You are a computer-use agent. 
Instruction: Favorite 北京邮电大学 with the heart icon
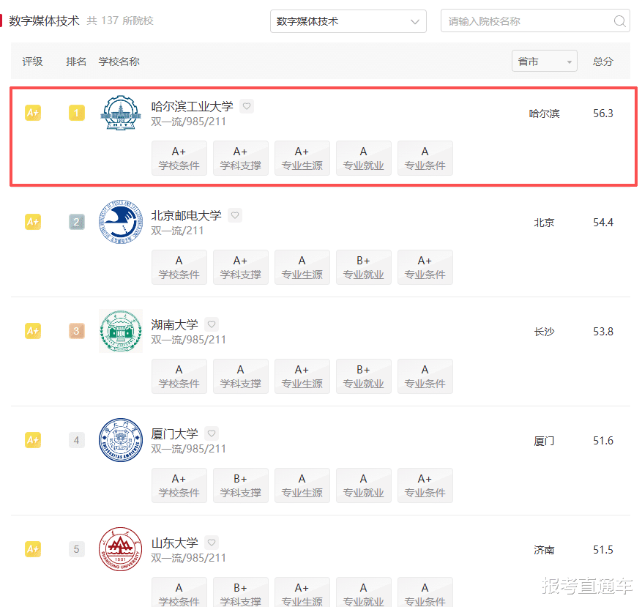coord(234,215)
